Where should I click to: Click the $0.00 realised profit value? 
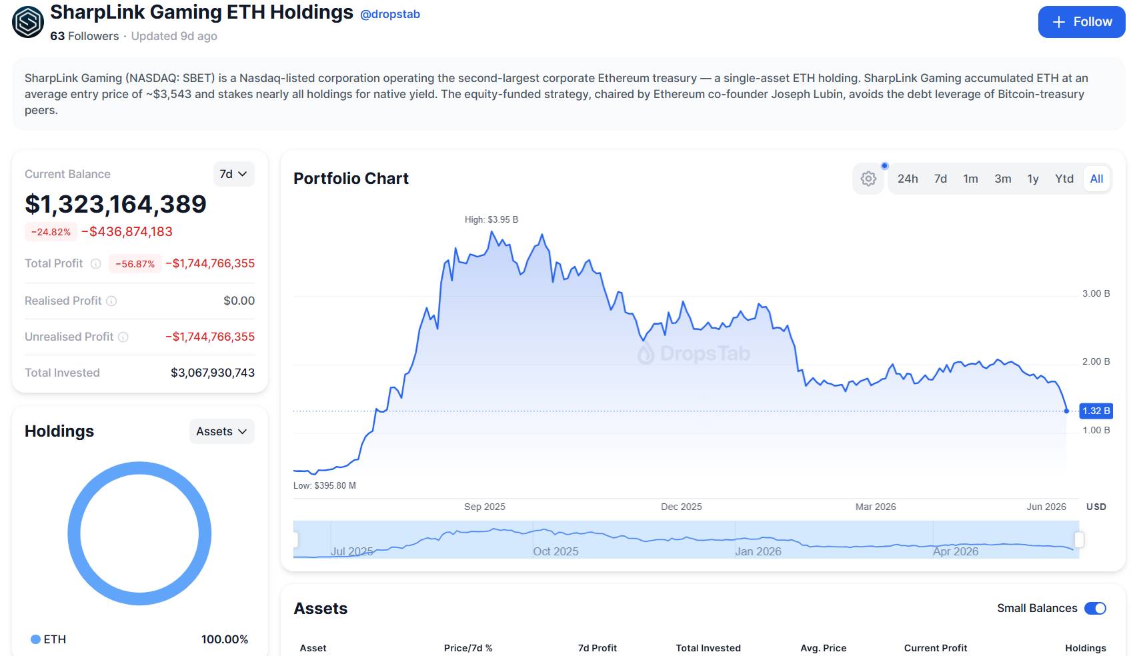239,301
